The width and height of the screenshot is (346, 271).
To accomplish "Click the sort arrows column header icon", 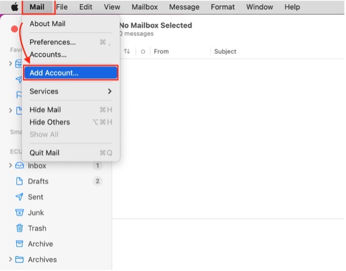I will 127,51.
